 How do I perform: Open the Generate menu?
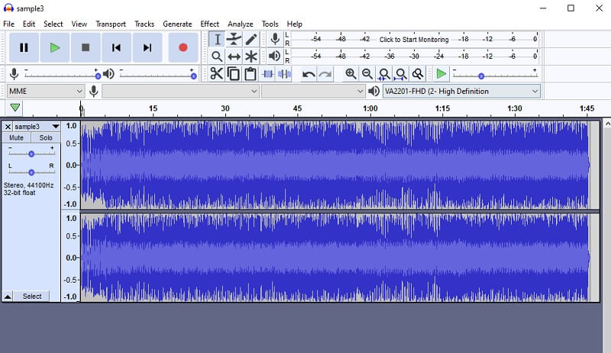[177, 24]
